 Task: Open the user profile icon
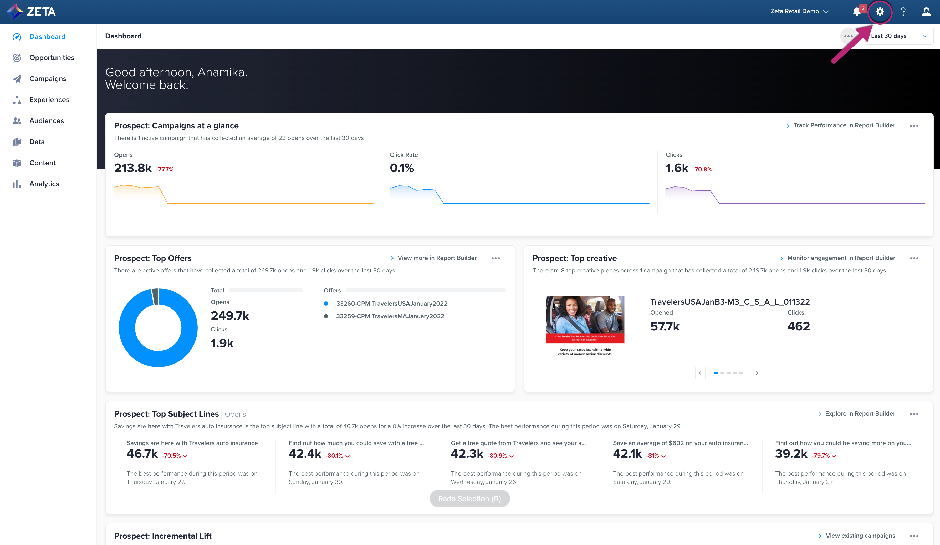point(926,12)
